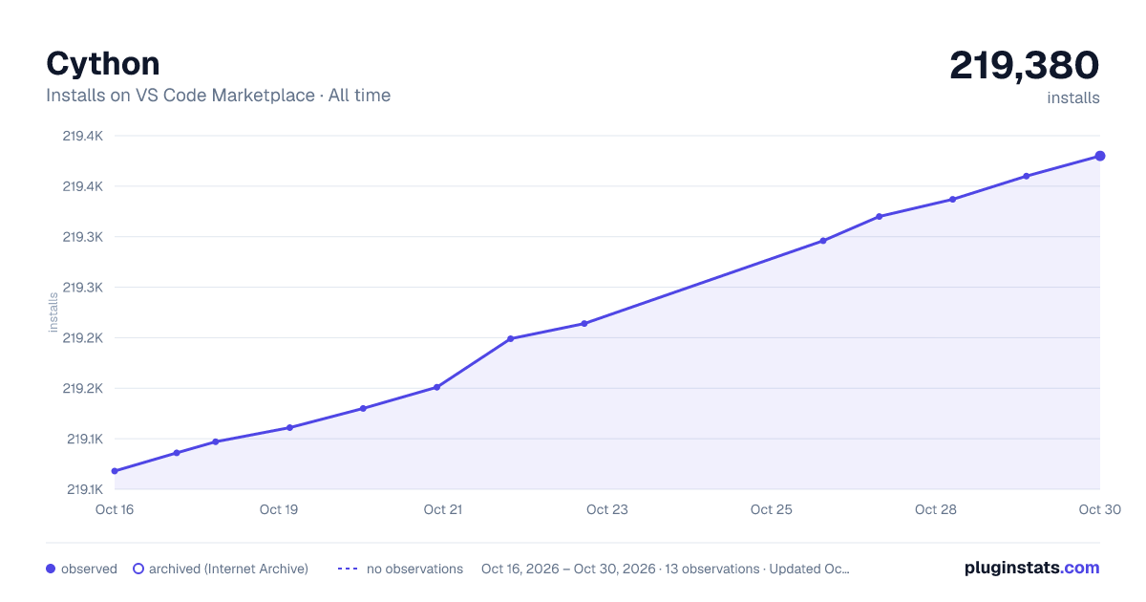
Task: Click the Oct 28 x-axis label
Action: click(936, 509)
